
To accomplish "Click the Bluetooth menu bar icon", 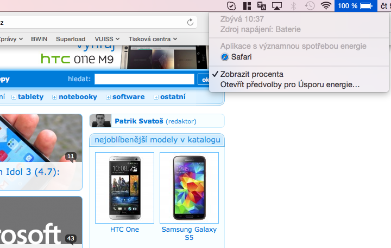I will 294,6.
